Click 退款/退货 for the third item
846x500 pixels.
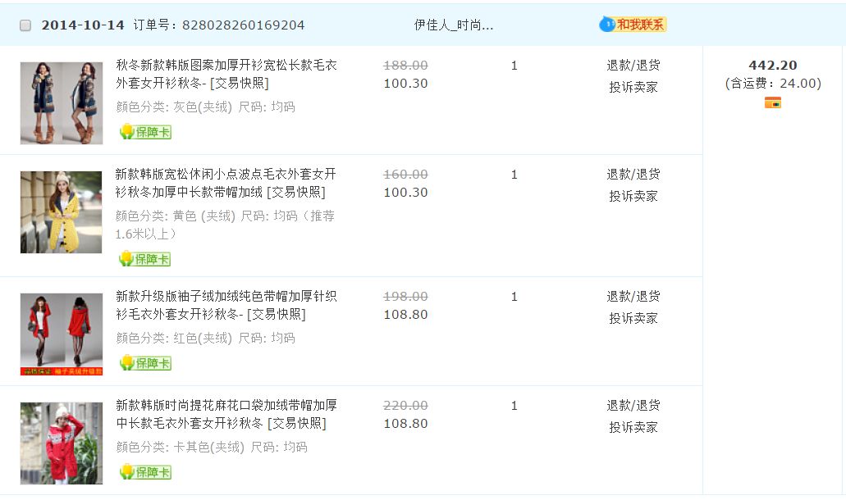pos(633,297)
